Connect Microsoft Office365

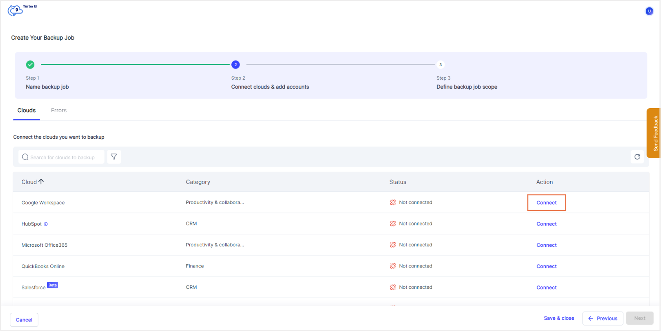pos(547,245)
